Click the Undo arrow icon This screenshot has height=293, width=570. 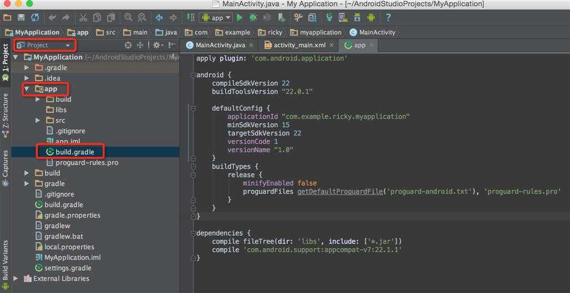52,17
